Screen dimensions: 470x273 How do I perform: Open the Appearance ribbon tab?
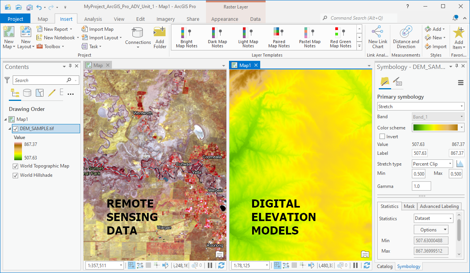(225, 19)
